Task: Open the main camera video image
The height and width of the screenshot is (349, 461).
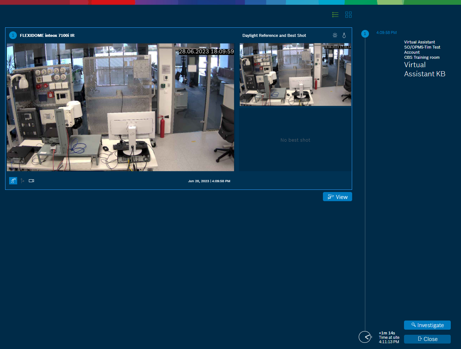Action: coord(121,107)
